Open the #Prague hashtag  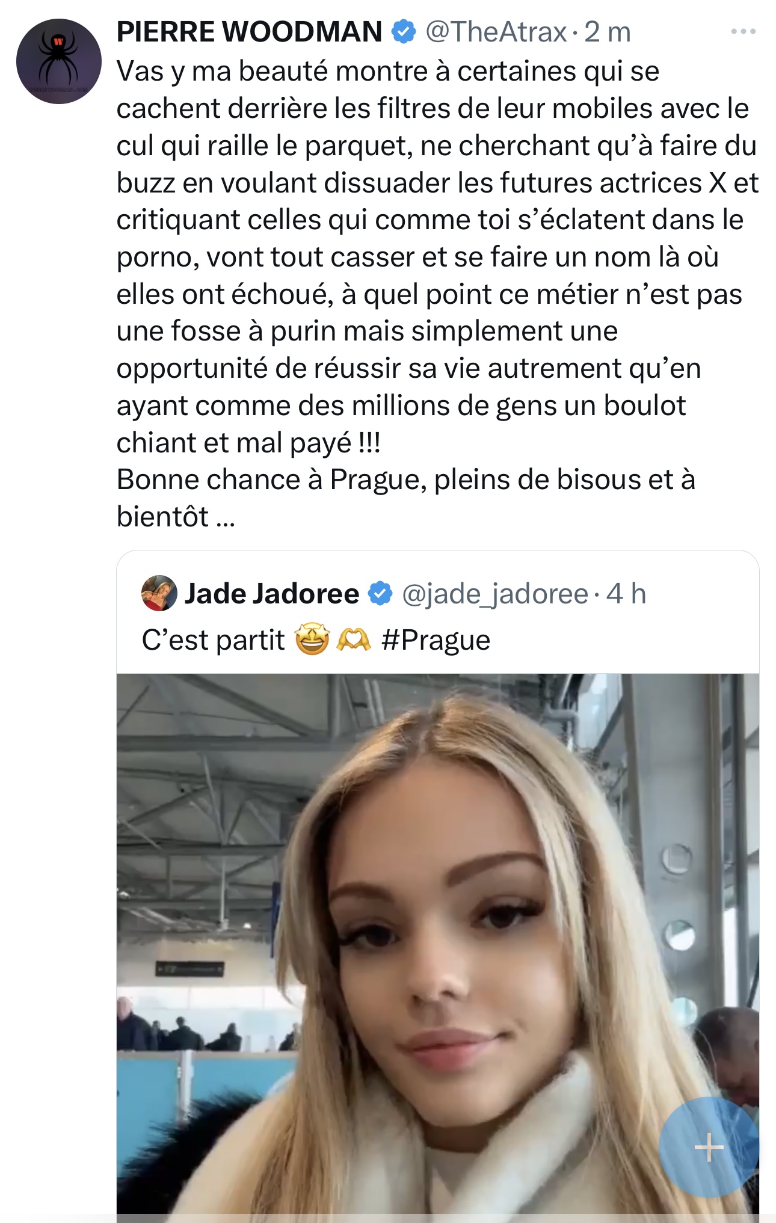pyautogui.click(x=436, y=640)
